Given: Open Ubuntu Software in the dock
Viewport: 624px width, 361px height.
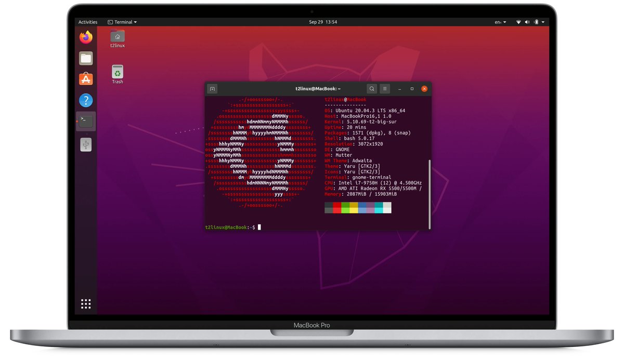Looking at the screenshot, I should point(86,79).
